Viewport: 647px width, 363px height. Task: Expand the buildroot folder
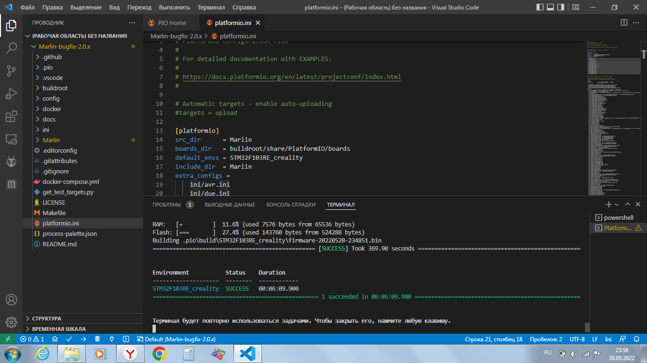coord(55,88)
